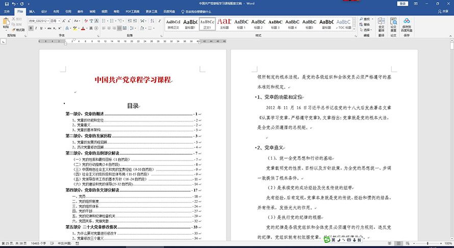Click the yellow text highlight color button
This screenshot has width=454, height=248.
75,28
